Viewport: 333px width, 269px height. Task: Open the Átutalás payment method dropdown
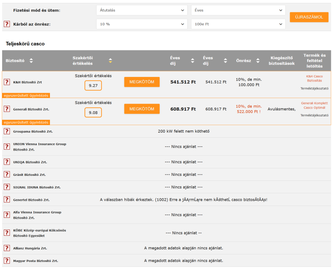point(142,10)
